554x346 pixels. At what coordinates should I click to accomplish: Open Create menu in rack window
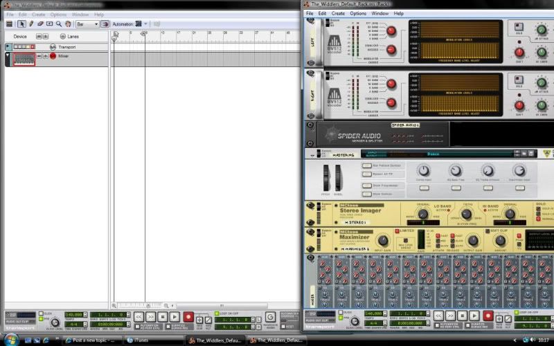pos(338,13)
